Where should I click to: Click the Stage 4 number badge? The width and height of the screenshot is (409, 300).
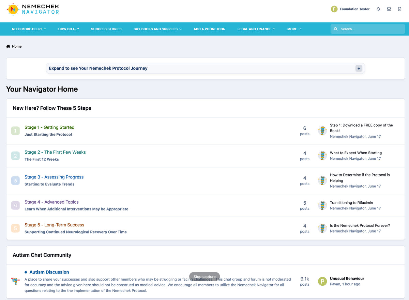(15, 205)
